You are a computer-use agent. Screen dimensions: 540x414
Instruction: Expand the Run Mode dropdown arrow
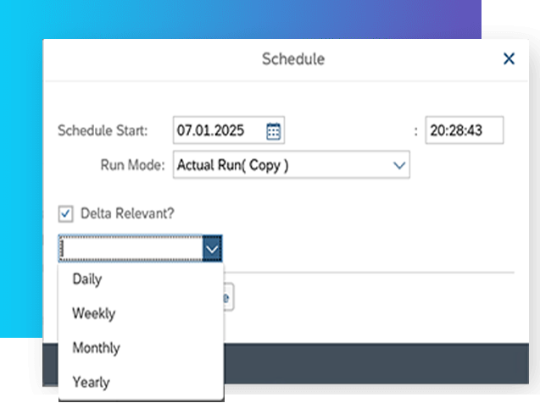(x=399, y=165)
